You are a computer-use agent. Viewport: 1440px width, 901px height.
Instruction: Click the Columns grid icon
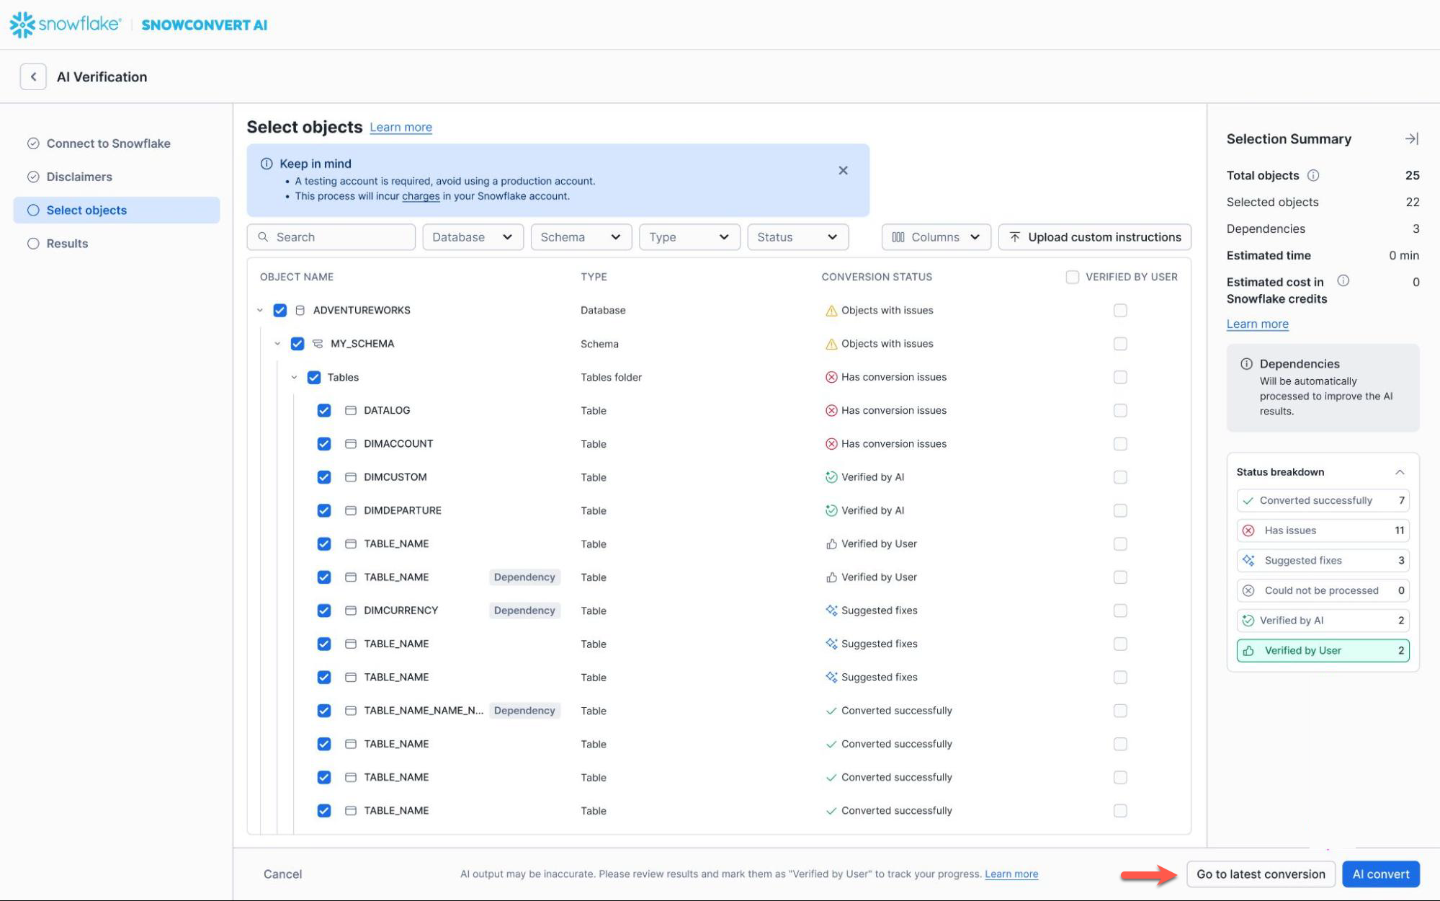pos(898,237)
